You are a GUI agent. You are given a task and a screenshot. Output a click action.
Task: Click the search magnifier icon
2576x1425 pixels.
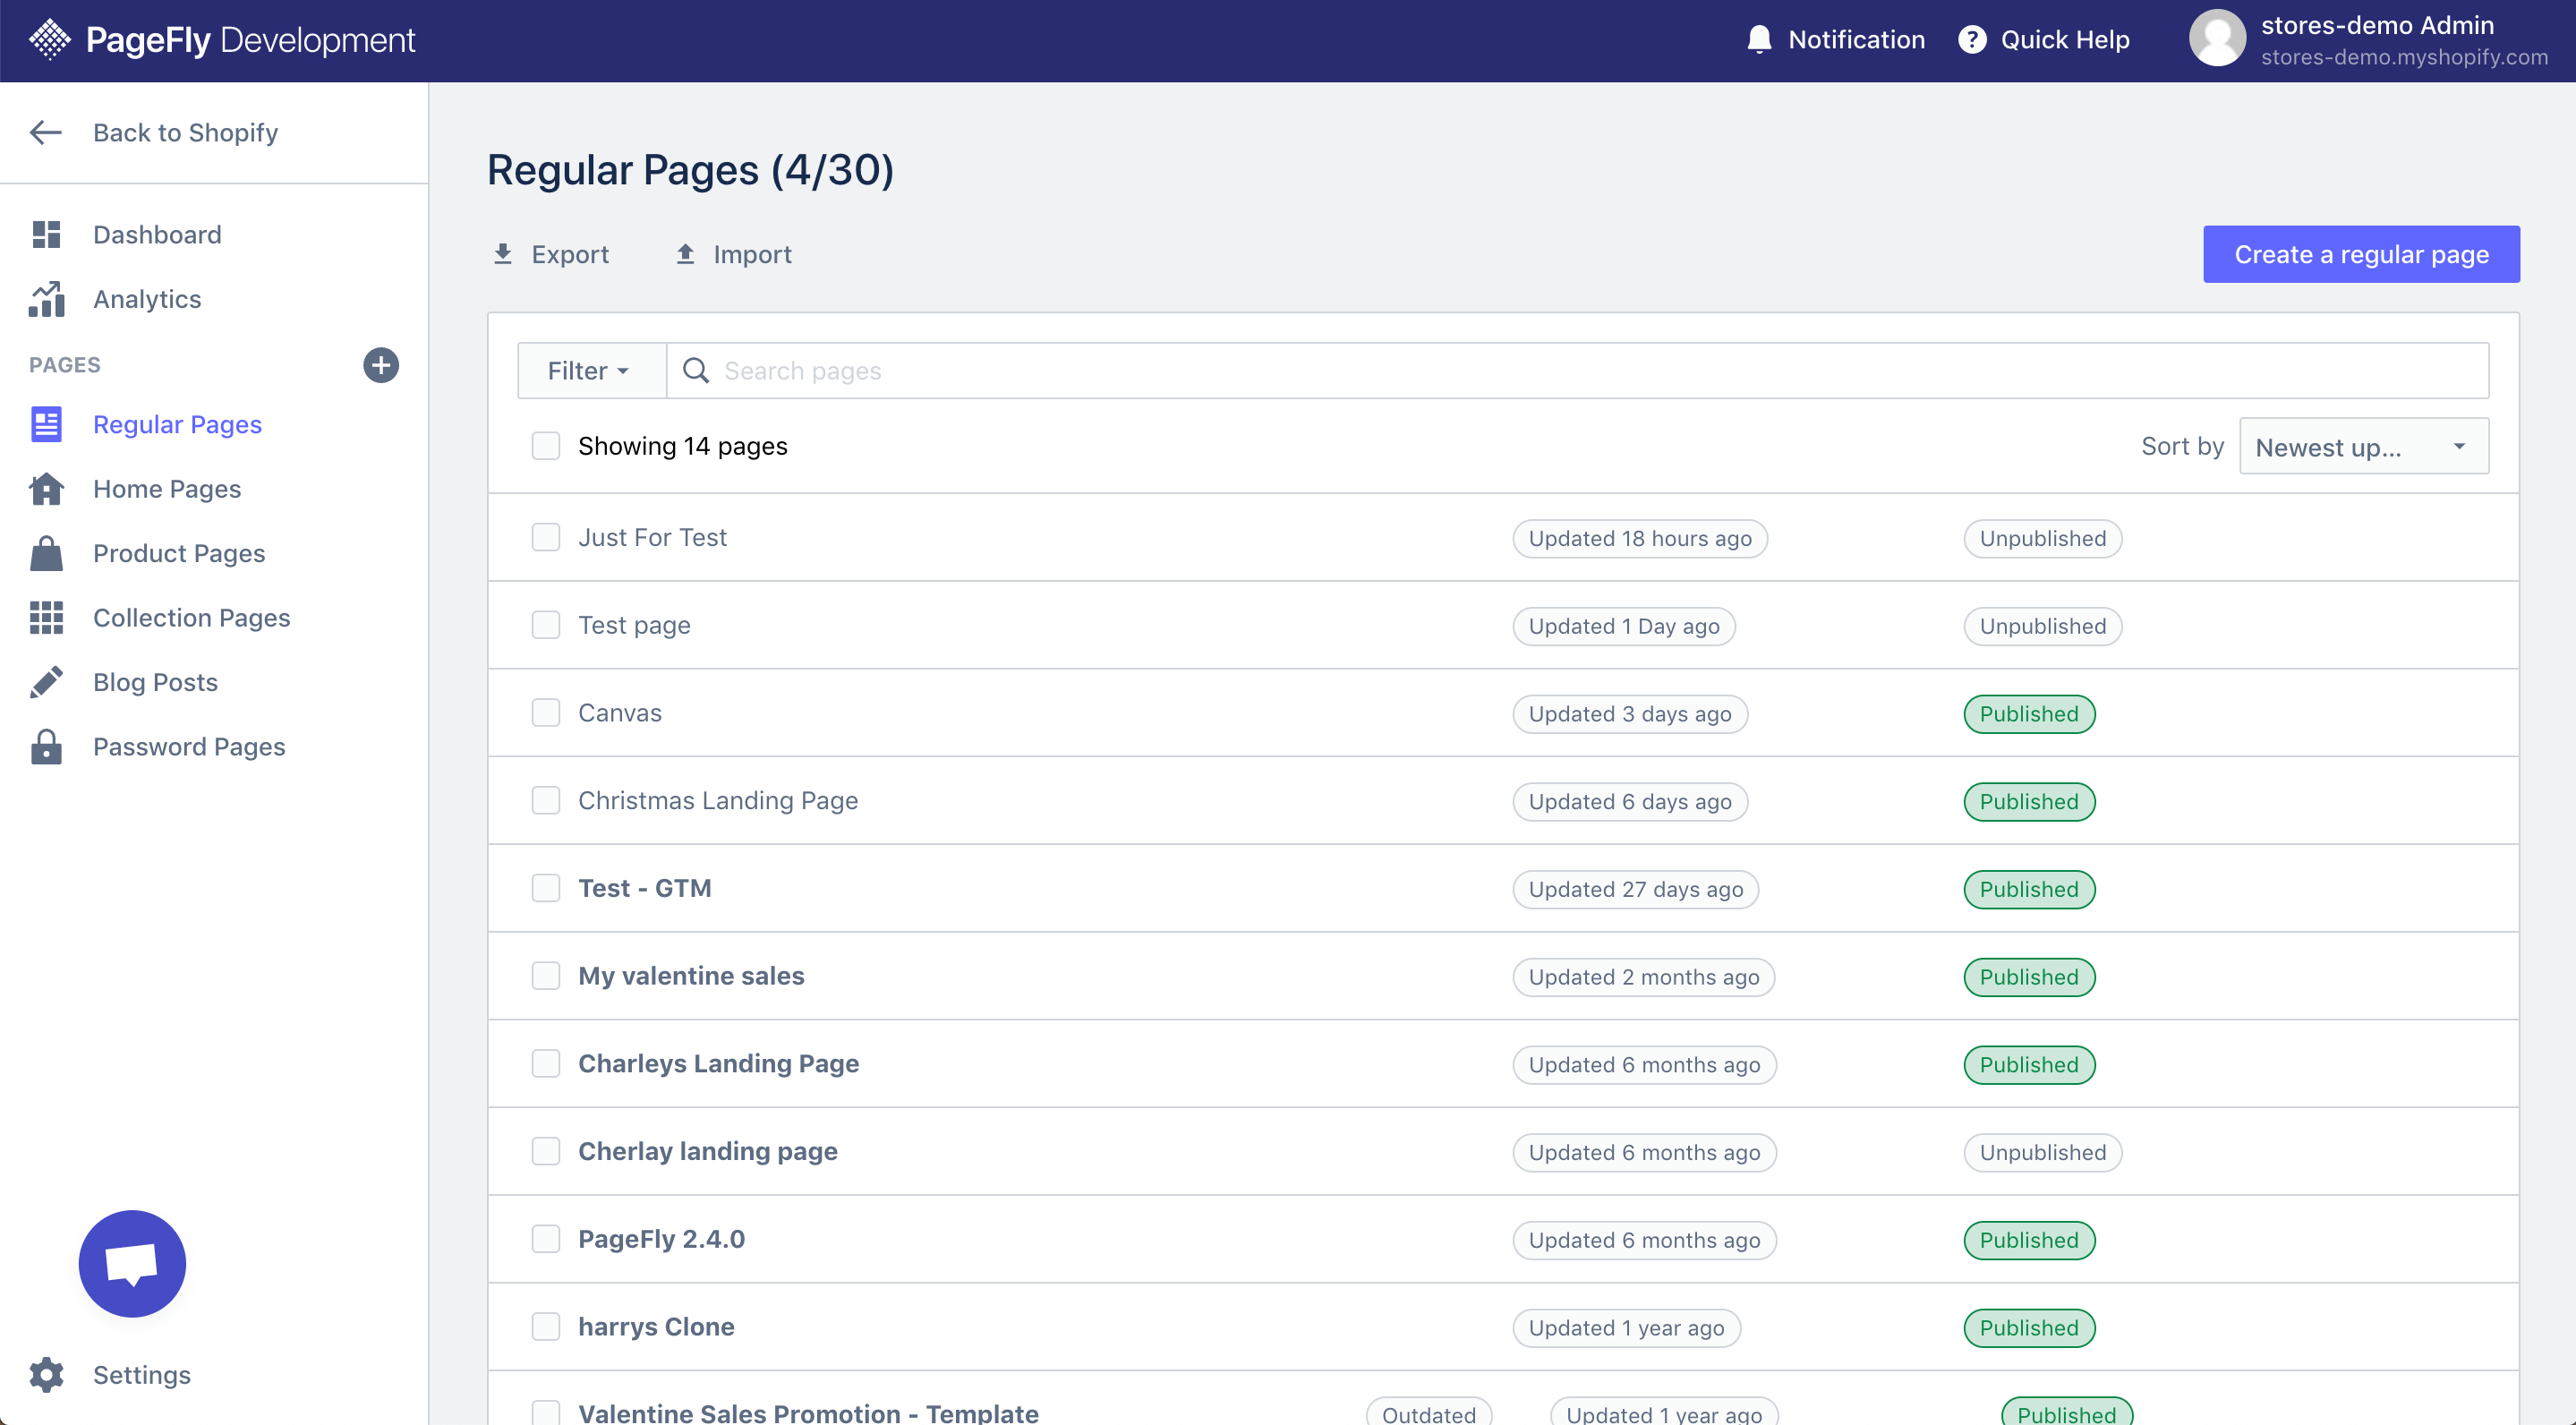[x=696, y=371]
